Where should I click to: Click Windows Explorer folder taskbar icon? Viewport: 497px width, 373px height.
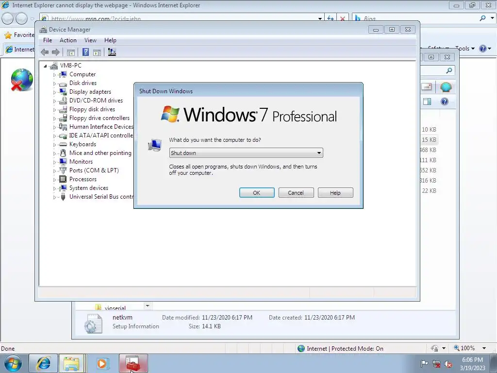72,363
